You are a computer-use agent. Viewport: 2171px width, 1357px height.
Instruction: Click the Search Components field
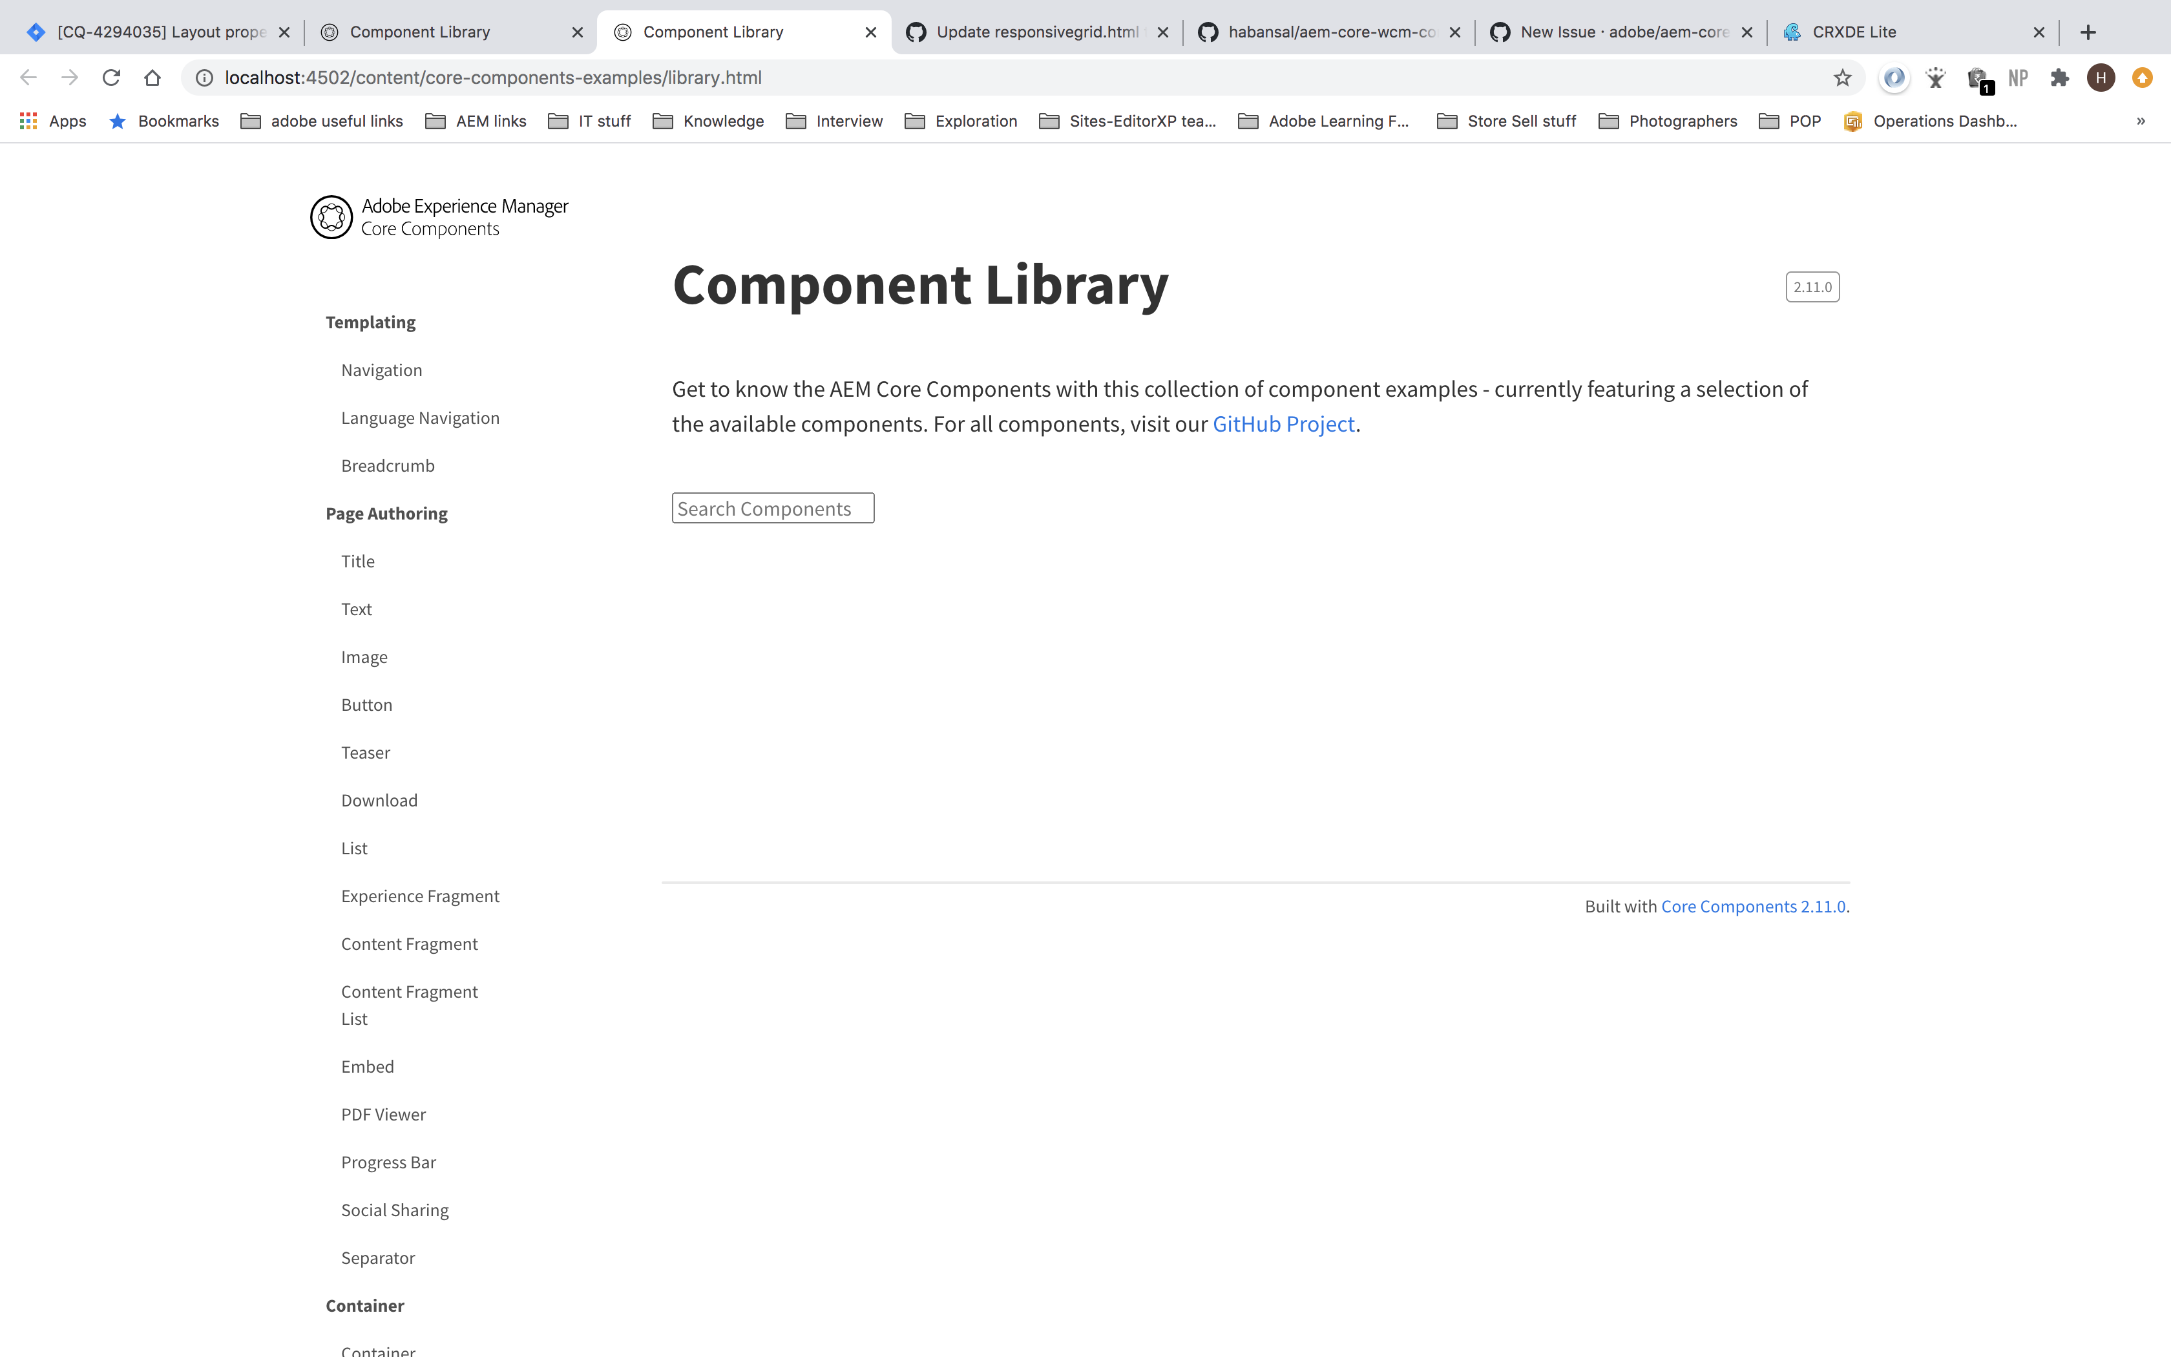point(772,509)
